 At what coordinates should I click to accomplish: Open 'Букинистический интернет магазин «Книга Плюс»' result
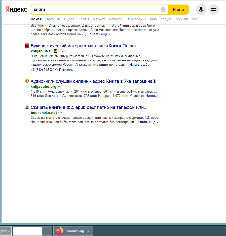[86, 46]
